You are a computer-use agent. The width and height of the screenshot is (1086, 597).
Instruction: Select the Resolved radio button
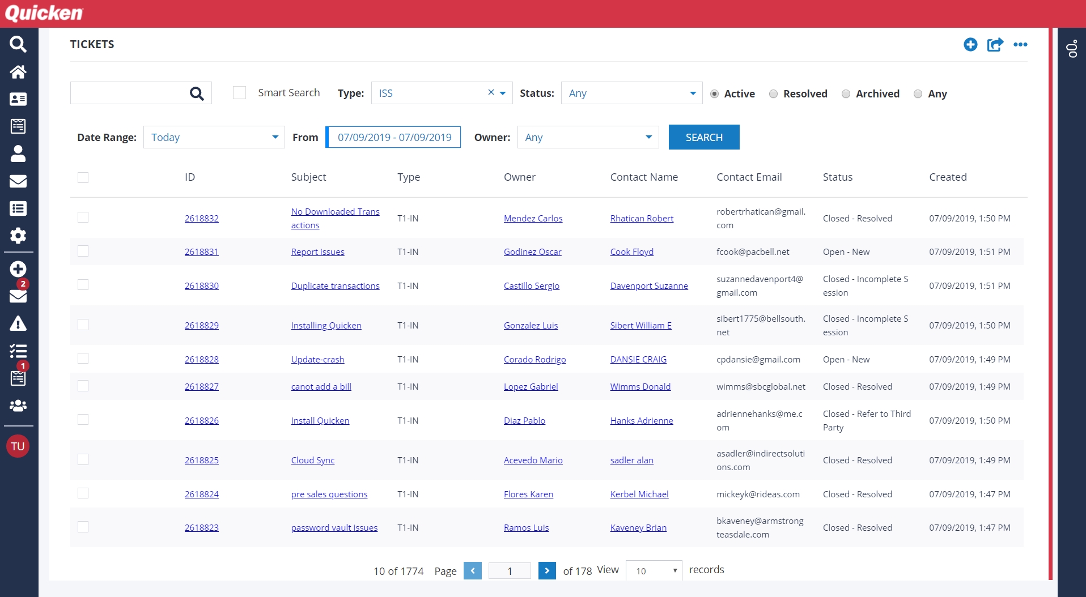(x=773, y=94)
